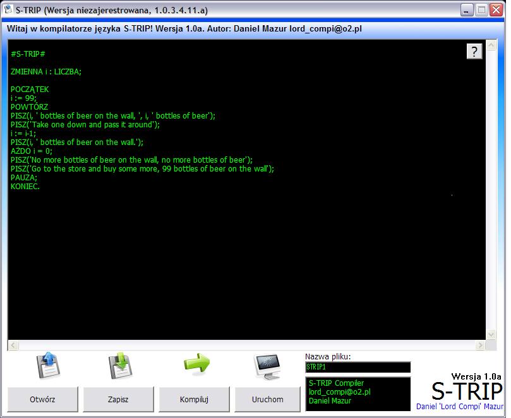This screenshot has height=418, width=511.
Task: Open the Daniel 'Lord Compi' Mazur link
Action: pos(459,407)
